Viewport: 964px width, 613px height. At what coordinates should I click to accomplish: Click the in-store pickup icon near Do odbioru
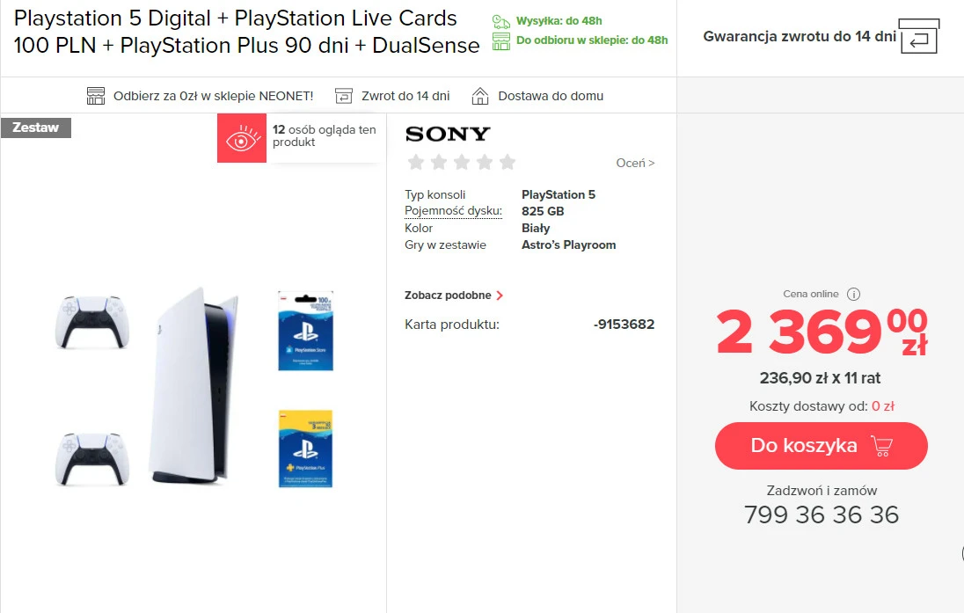pos(501,40)
